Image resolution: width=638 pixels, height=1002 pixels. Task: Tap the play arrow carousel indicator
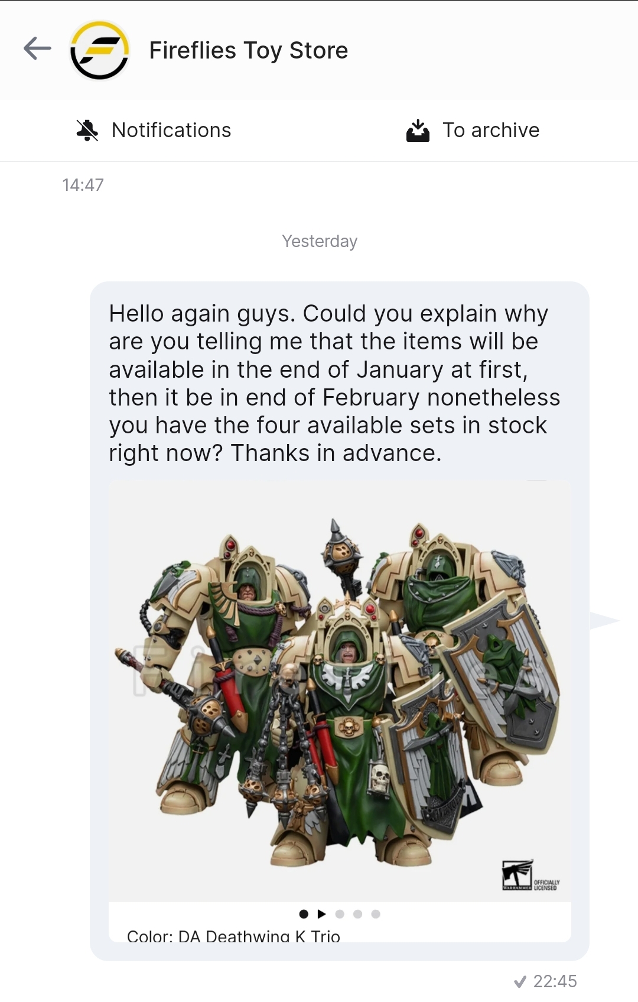tap(321, 914)
